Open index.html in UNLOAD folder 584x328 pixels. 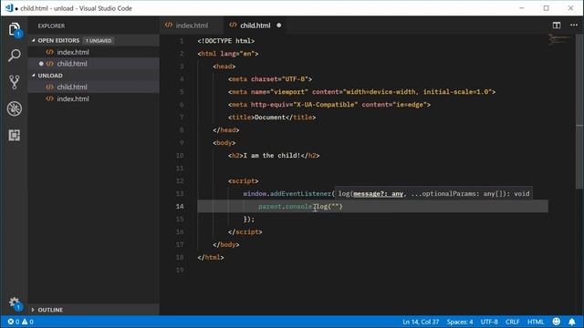click(x=93, y=98)
